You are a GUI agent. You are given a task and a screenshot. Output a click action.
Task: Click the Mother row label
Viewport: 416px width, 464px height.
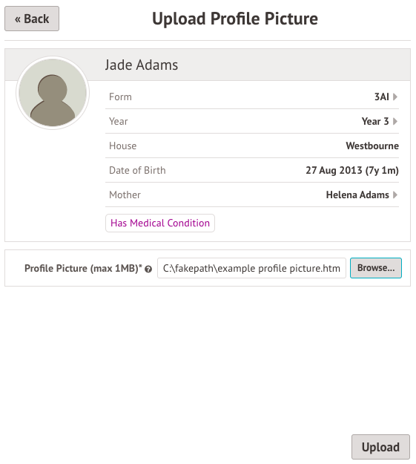tap(125, 195)
